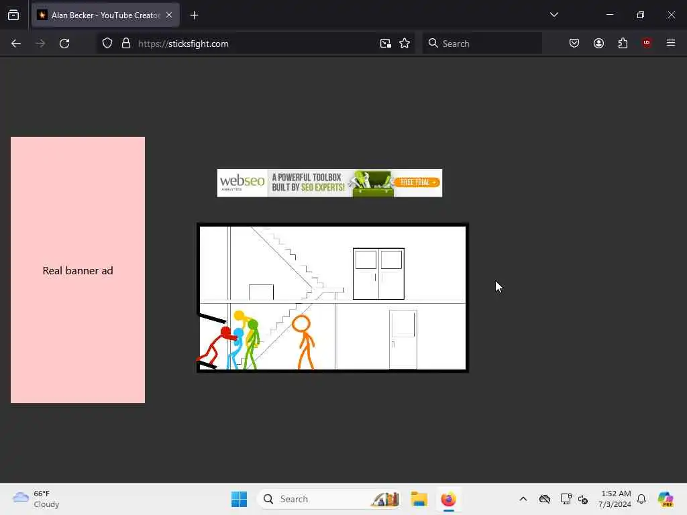Click the FREE TRIAL button in ad
Screen dimensions: 687x515
(x=417, y=182)
